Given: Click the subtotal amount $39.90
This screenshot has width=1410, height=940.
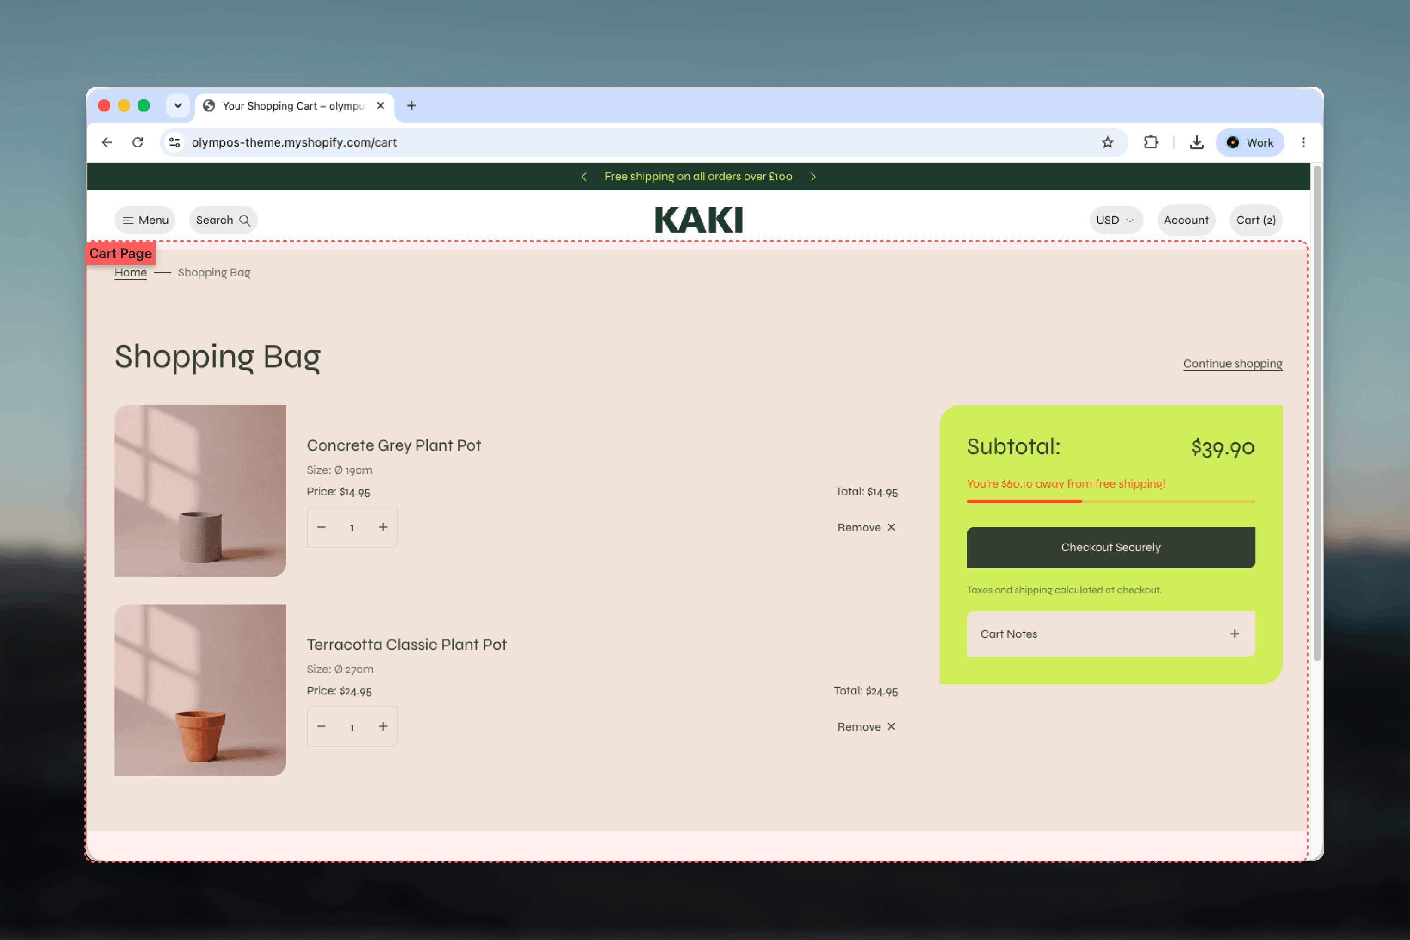Looking at the screenshot, I should [1223, 447].
